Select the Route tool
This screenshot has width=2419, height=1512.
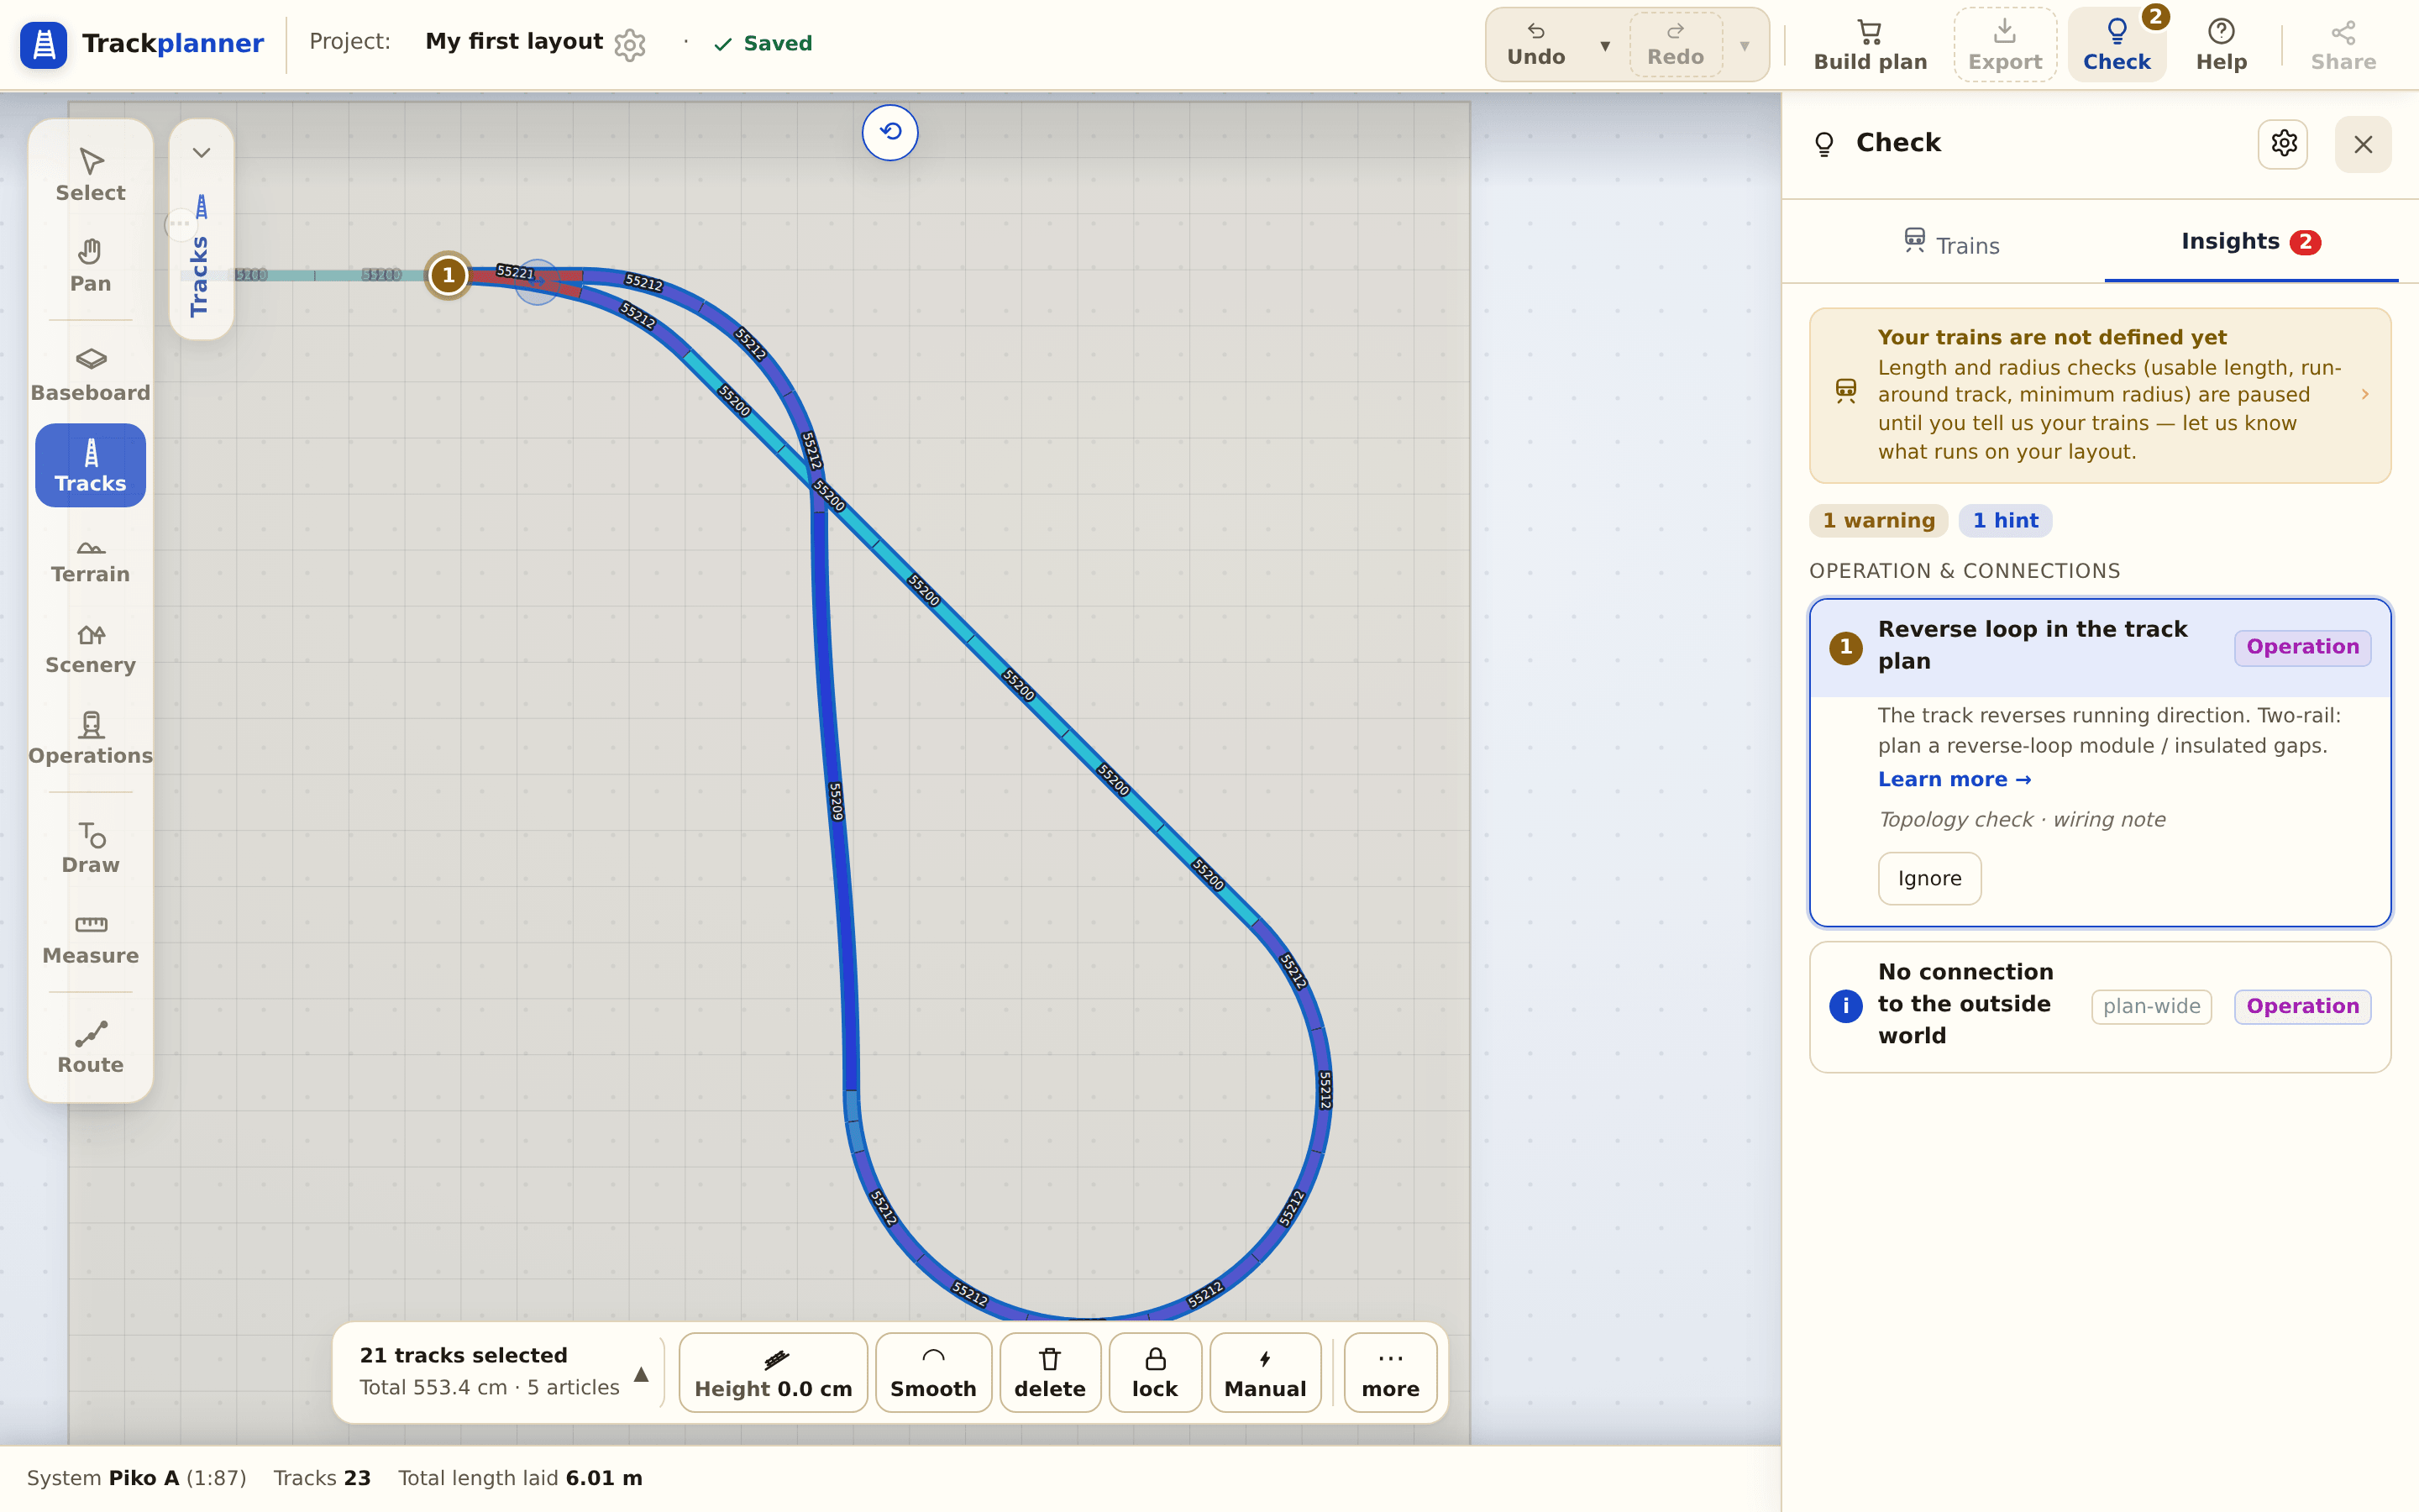[x=90, y=1047]
